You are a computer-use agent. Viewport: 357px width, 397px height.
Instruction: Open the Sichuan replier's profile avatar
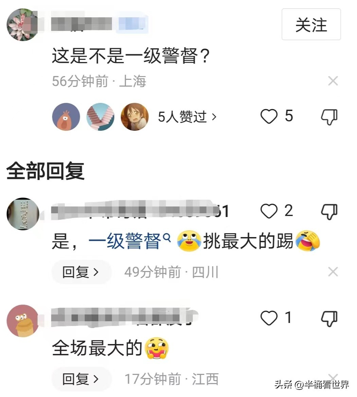click(x=23, y=214)
